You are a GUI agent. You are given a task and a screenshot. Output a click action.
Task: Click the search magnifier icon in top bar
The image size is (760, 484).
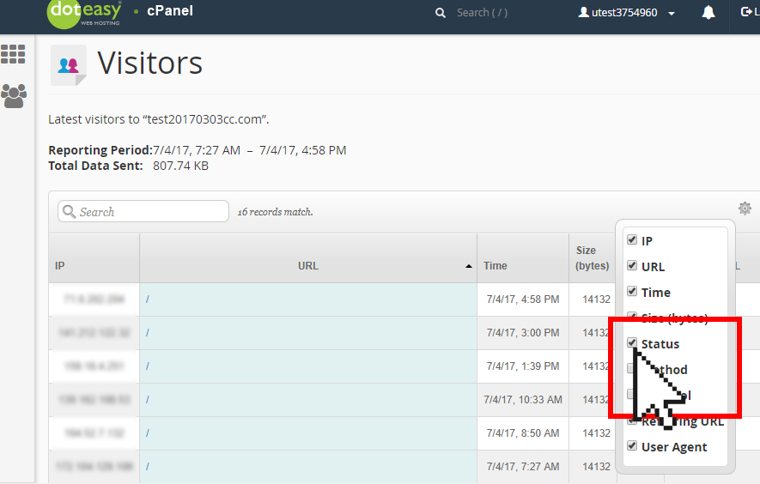point(440,13)
